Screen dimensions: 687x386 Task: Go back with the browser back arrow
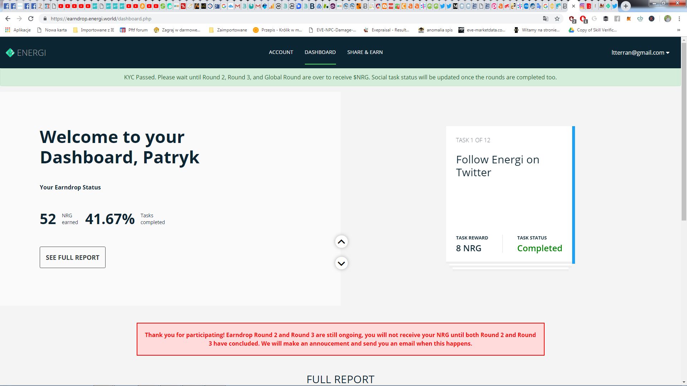coord(8,19)
